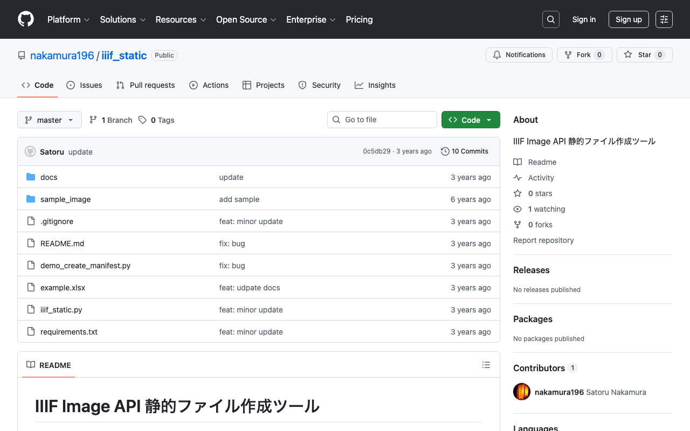Viewport: 690px width, 431px height.
Task: Open the docs folder
Action: 49,177
